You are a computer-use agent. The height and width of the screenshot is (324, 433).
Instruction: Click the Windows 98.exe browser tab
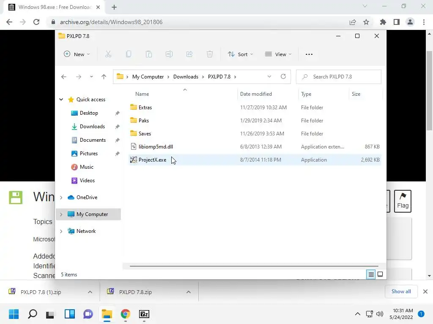[x=54, y=7]
